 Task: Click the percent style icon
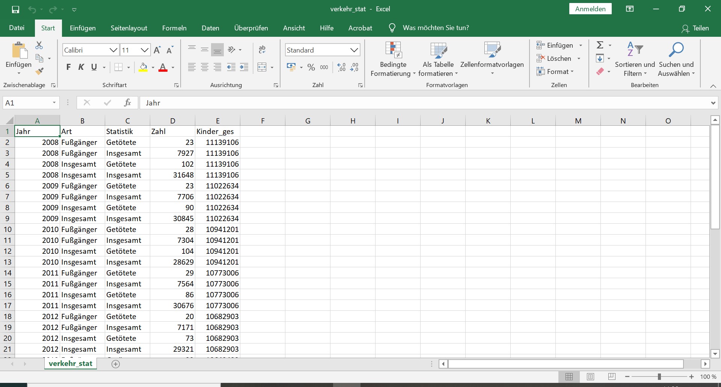311,68
